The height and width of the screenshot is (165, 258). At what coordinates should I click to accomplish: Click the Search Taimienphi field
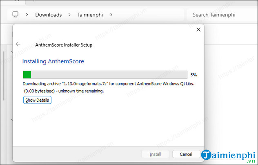pyautogui.click(x=220, y=15)
